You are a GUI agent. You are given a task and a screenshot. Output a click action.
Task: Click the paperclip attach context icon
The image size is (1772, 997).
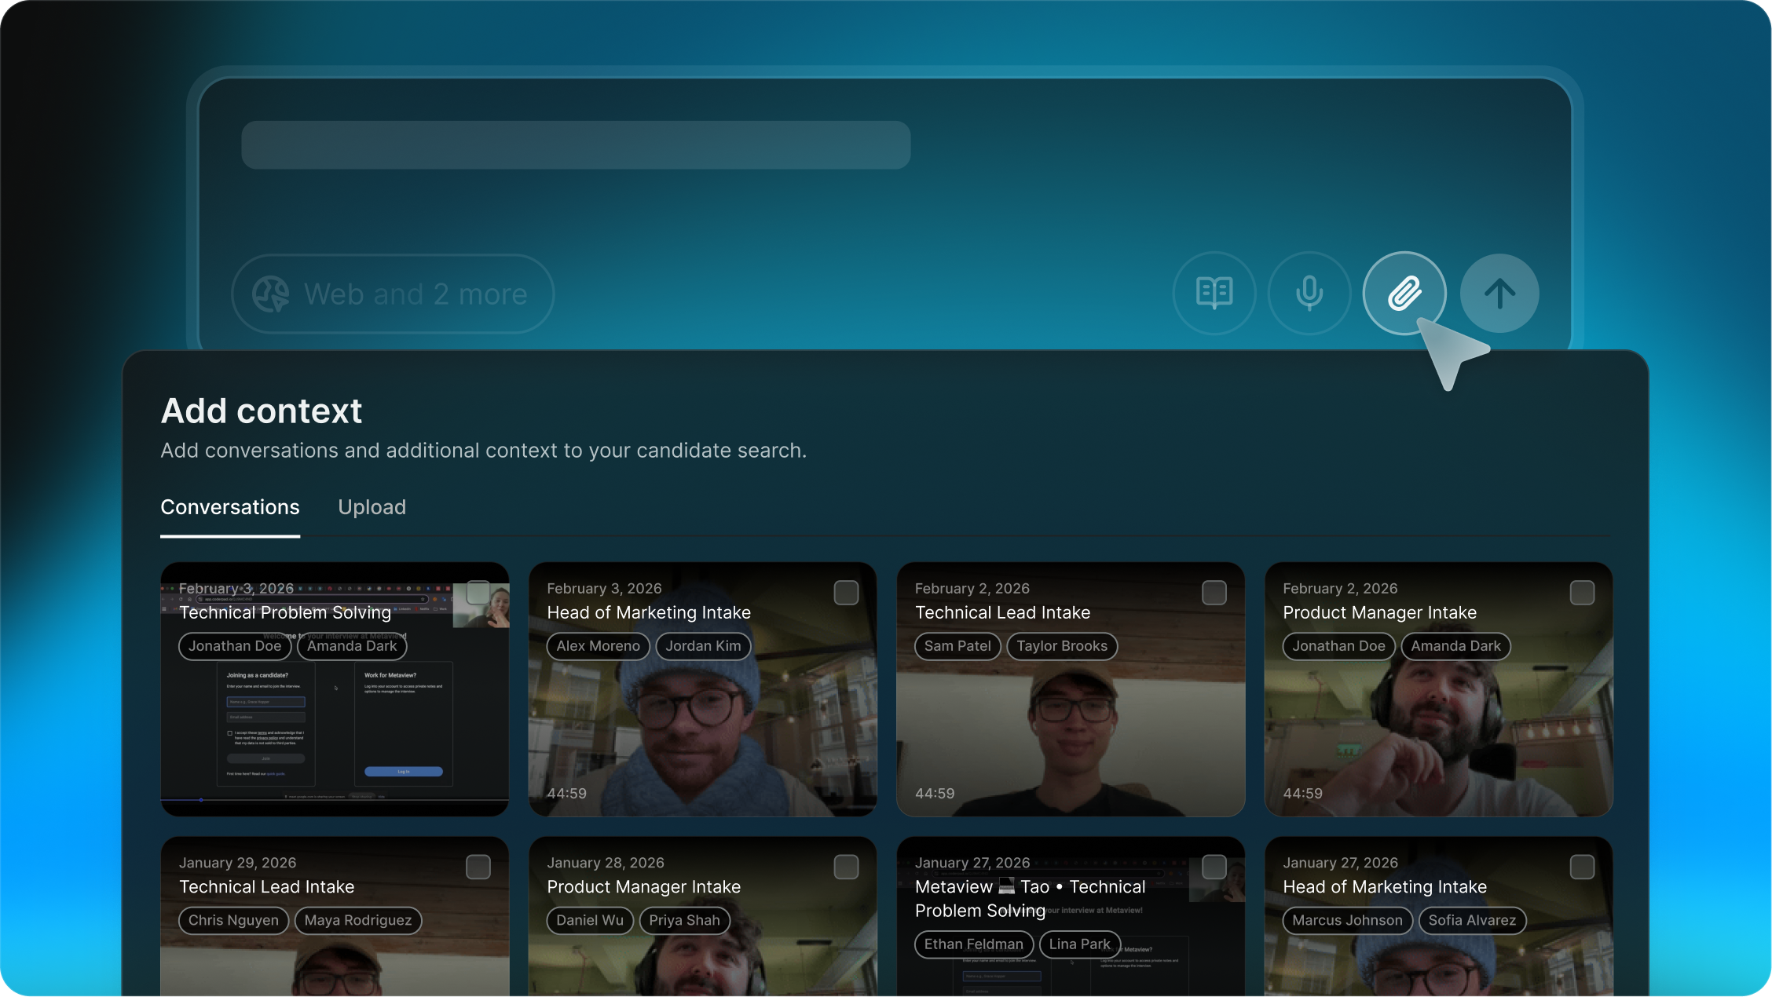coord(1404,294)
